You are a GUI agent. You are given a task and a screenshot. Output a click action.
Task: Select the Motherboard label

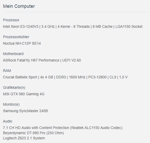click(13, 54)
